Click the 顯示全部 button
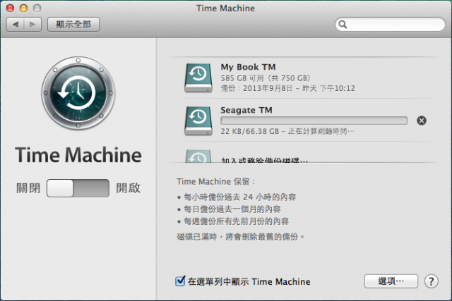The height and width of the screenshot is (301, 452). pyautogui.click(x=73, y=25)
